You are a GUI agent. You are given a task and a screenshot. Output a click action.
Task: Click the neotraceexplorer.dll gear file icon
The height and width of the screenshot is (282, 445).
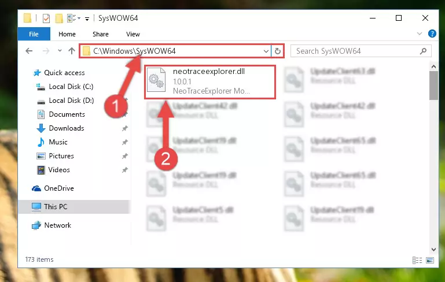[x=156, y=80]
